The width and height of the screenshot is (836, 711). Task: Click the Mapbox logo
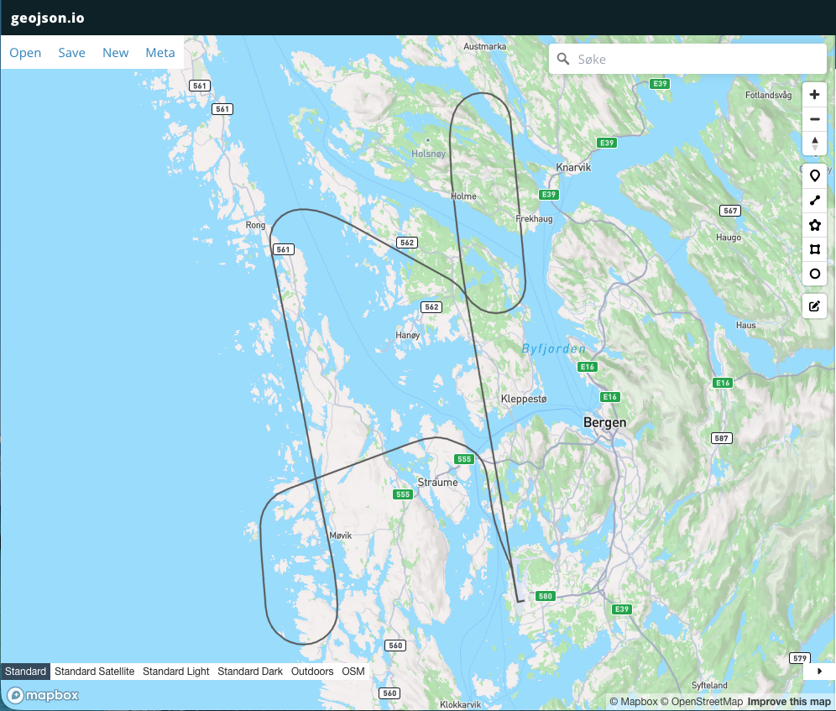point(44,695)
